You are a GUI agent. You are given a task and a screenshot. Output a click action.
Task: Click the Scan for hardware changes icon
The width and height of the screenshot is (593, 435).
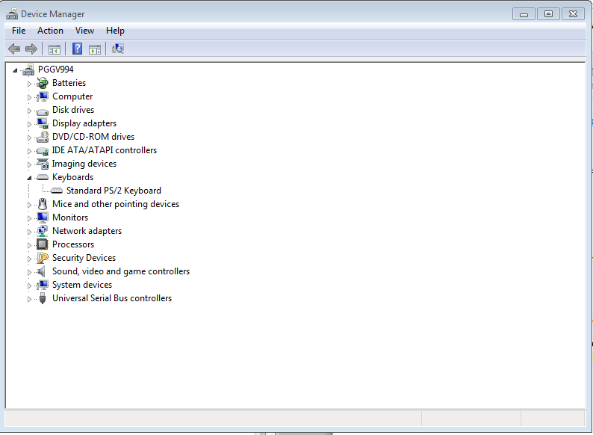click(118, 49)
